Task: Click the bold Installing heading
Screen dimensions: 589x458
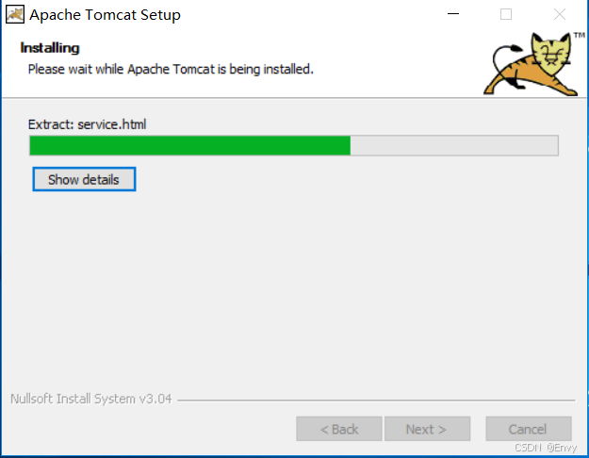Action: [50, 48]
